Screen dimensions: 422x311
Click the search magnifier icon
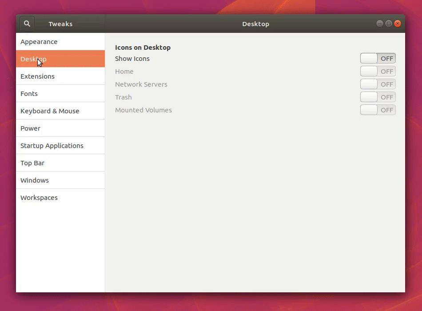click(27, 24)
